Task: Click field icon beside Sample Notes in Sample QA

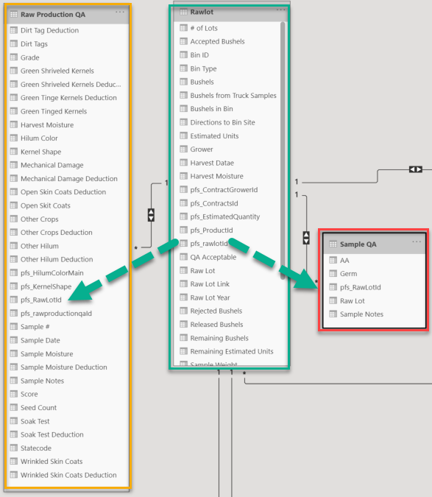Action: 333,314
